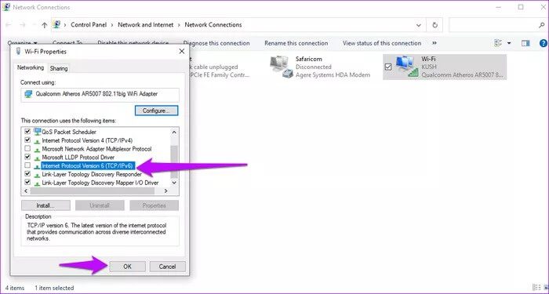Uncheck the Wi-Fi connection checkbox

388,67
